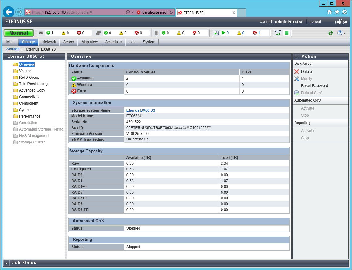Screen dimensions: 352x270
Task: Collapse the Action panel with its arrow
Action: (x=296, y=57)
